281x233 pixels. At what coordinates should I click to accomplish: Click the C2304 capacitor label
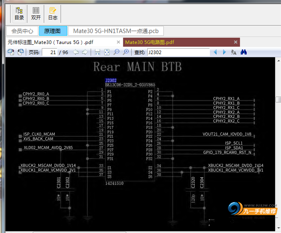pos(202,183)
